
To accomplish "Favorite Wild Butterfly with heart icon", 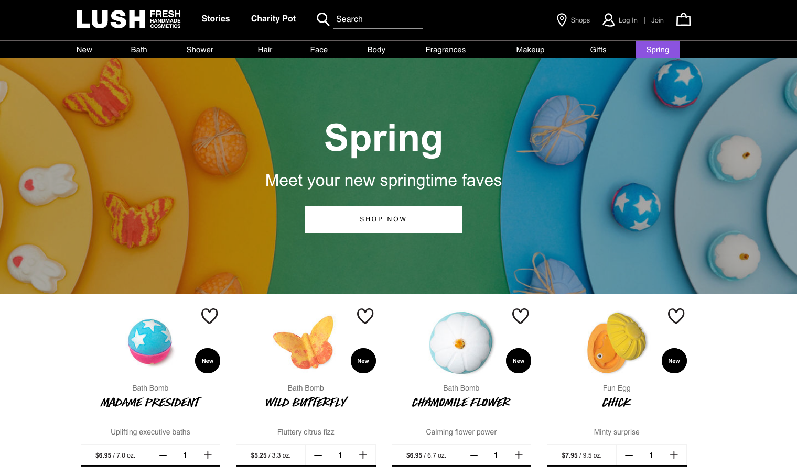I will (365, 316).
